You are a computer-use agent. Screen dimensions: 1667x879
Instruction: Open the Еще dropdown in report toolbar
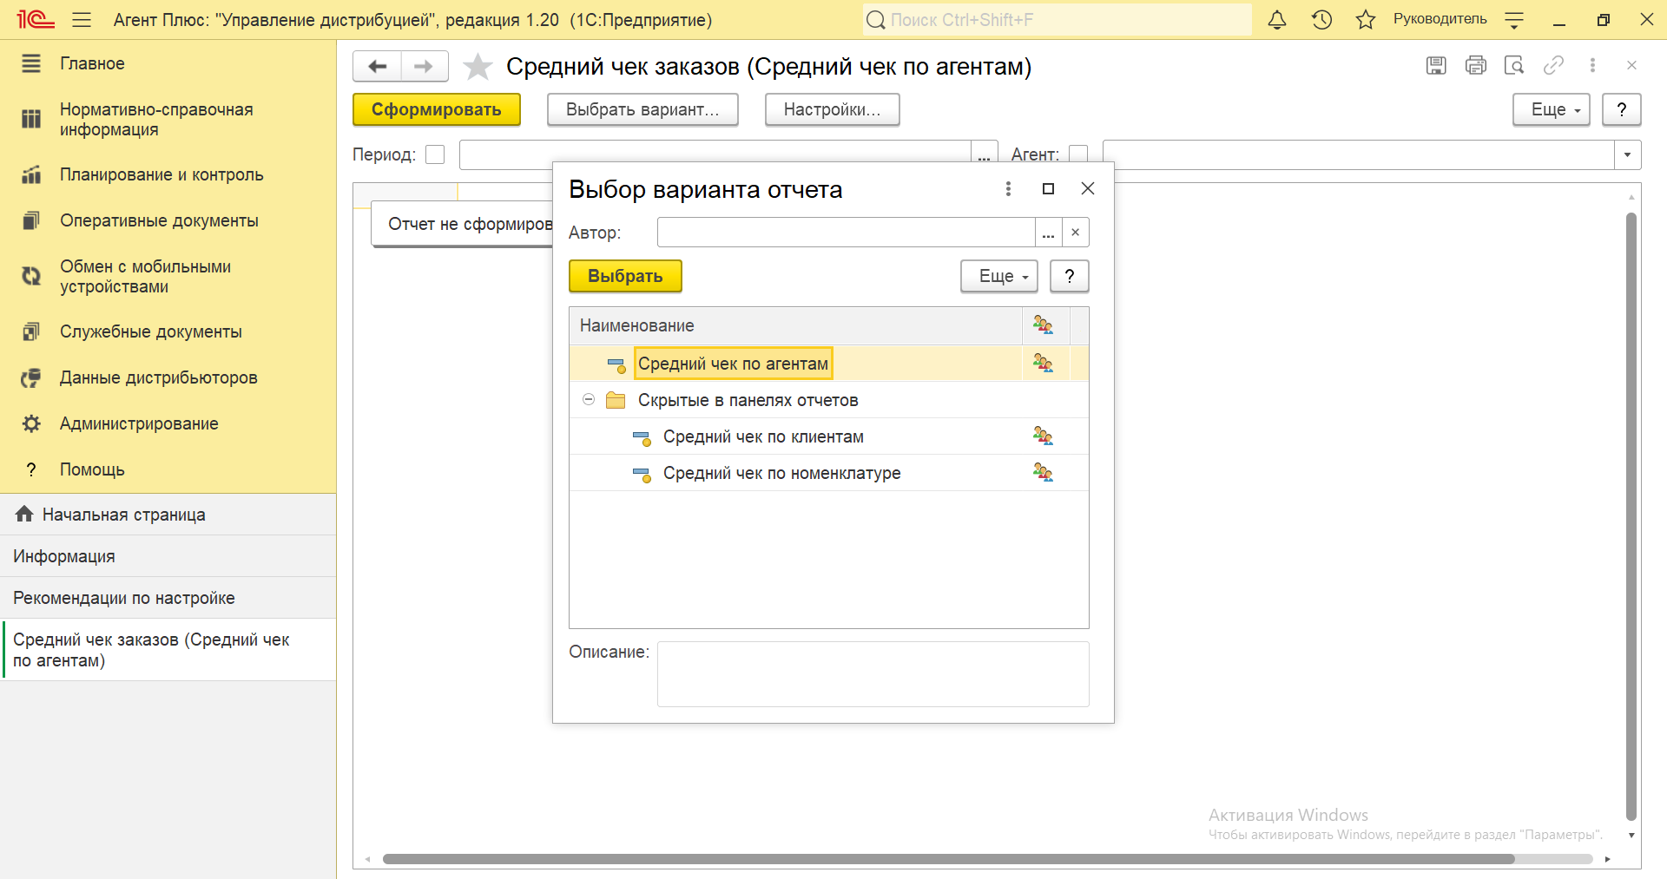click(1552, 109)
